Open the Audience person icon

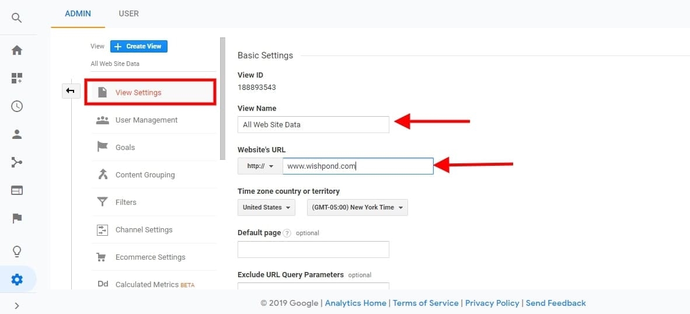17,134
